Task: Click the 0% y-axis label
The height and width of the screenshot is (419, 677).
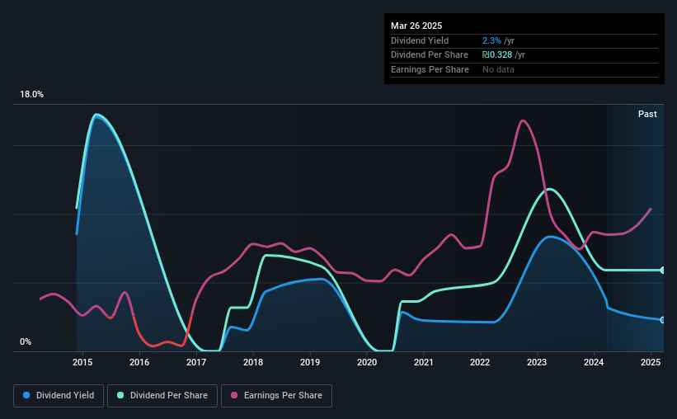Action: [26, 341]
